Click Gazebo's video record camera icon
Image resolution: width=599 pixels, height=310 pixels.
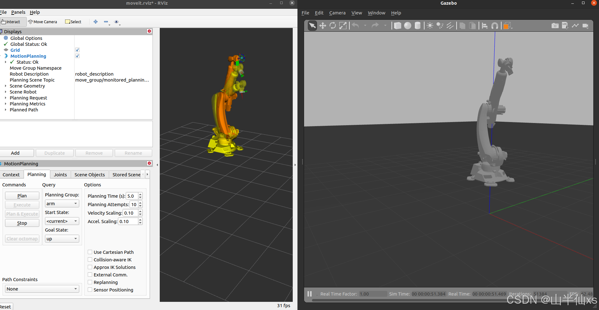585,26
